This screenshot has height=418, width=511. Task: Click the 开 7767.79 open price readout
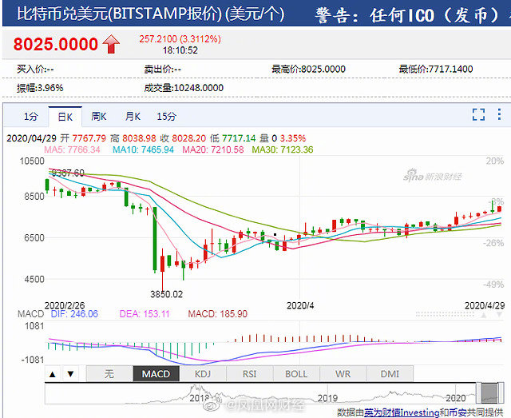pos(83,138)
